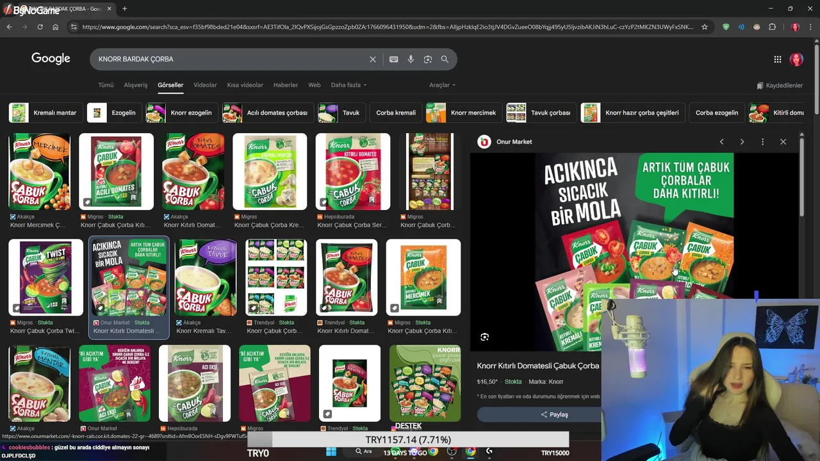Screen dimensions: 820x461
Task: Open the Windows Start menu
Action: (x=331, y=452)
